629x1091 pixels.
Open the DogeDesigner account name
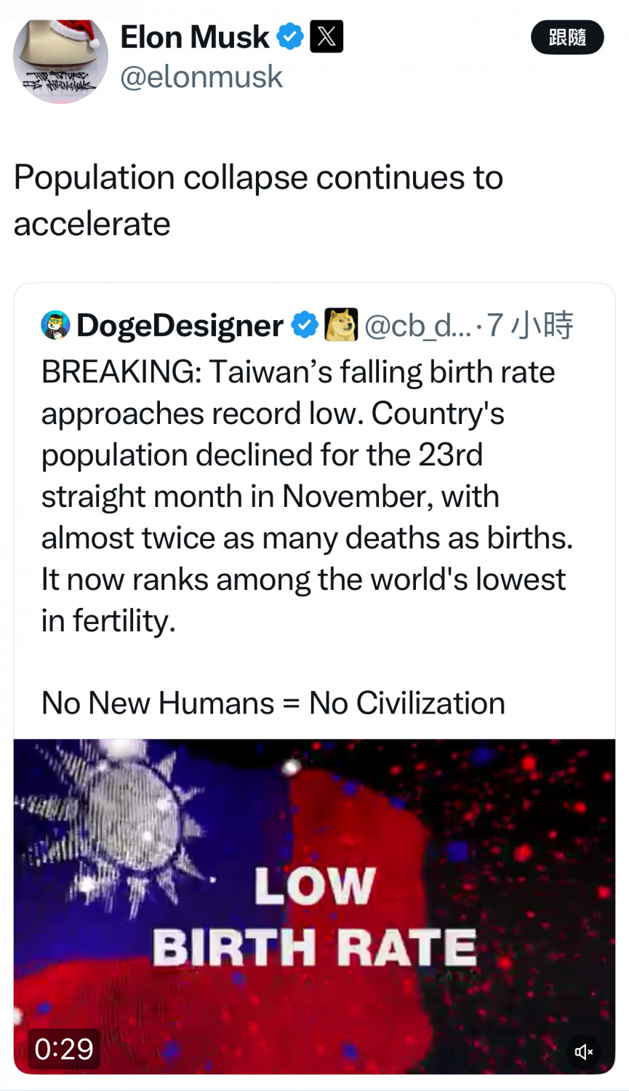(x=180, y=326)
